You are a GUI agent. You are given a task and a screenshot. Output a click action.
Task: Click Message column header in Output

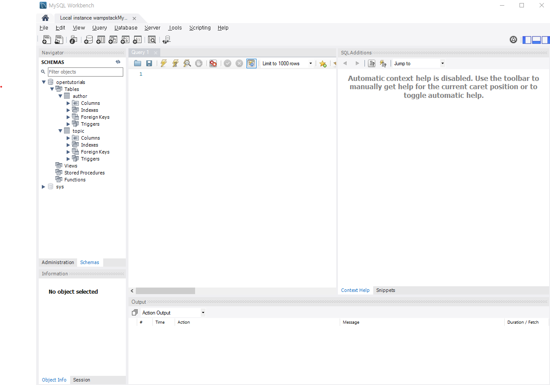(351, 322)
